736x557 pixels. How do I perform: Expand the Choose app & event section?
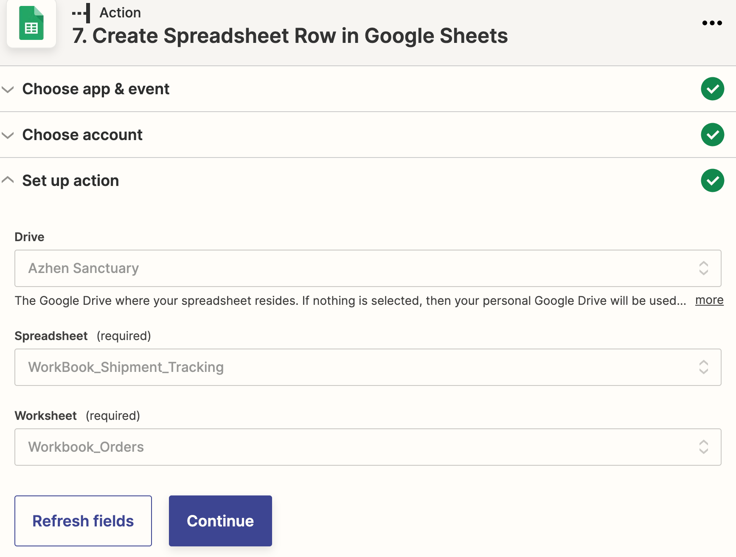coord(8,89)
